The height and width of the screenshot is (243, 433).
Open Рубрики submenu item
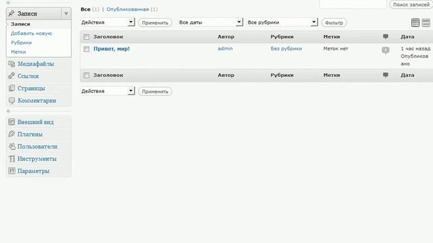[21, 43]
